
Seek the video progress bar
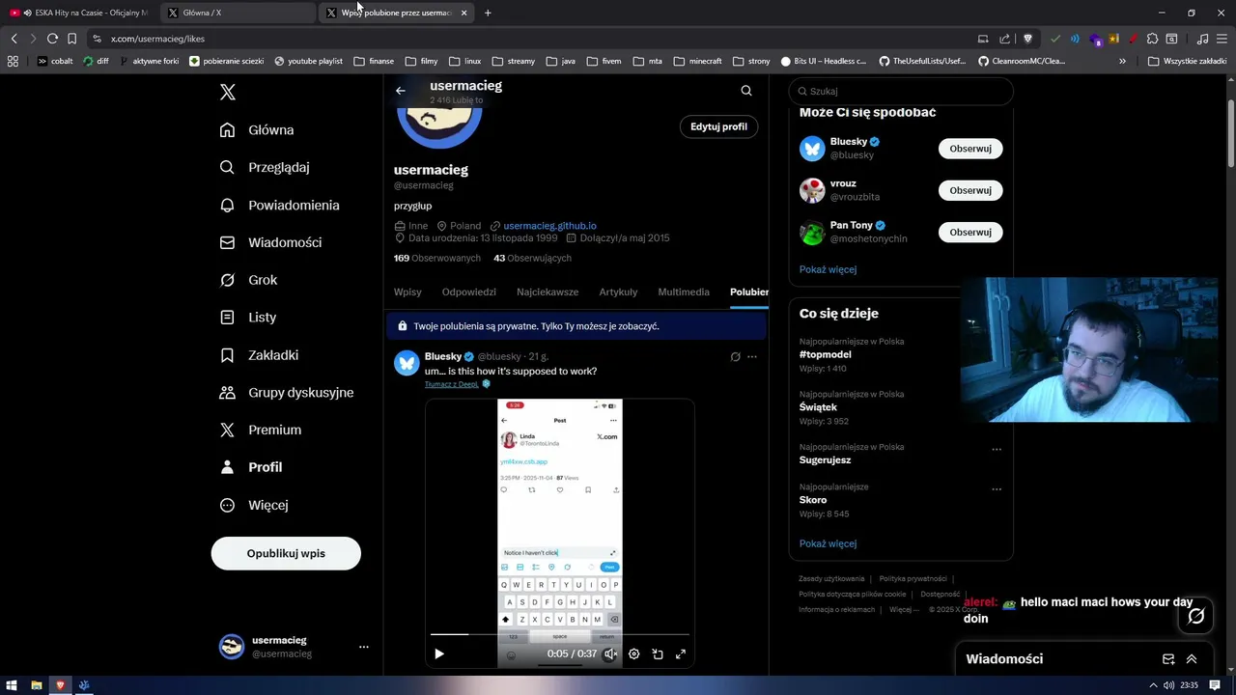point(560,634)
